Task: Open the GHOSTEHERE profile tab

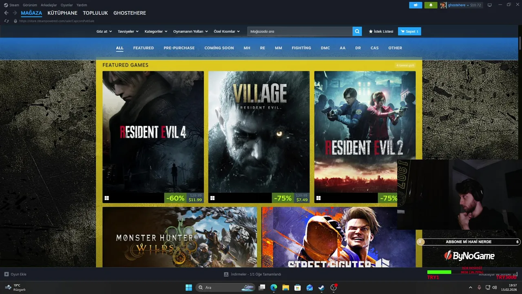Action: point(130,13)
